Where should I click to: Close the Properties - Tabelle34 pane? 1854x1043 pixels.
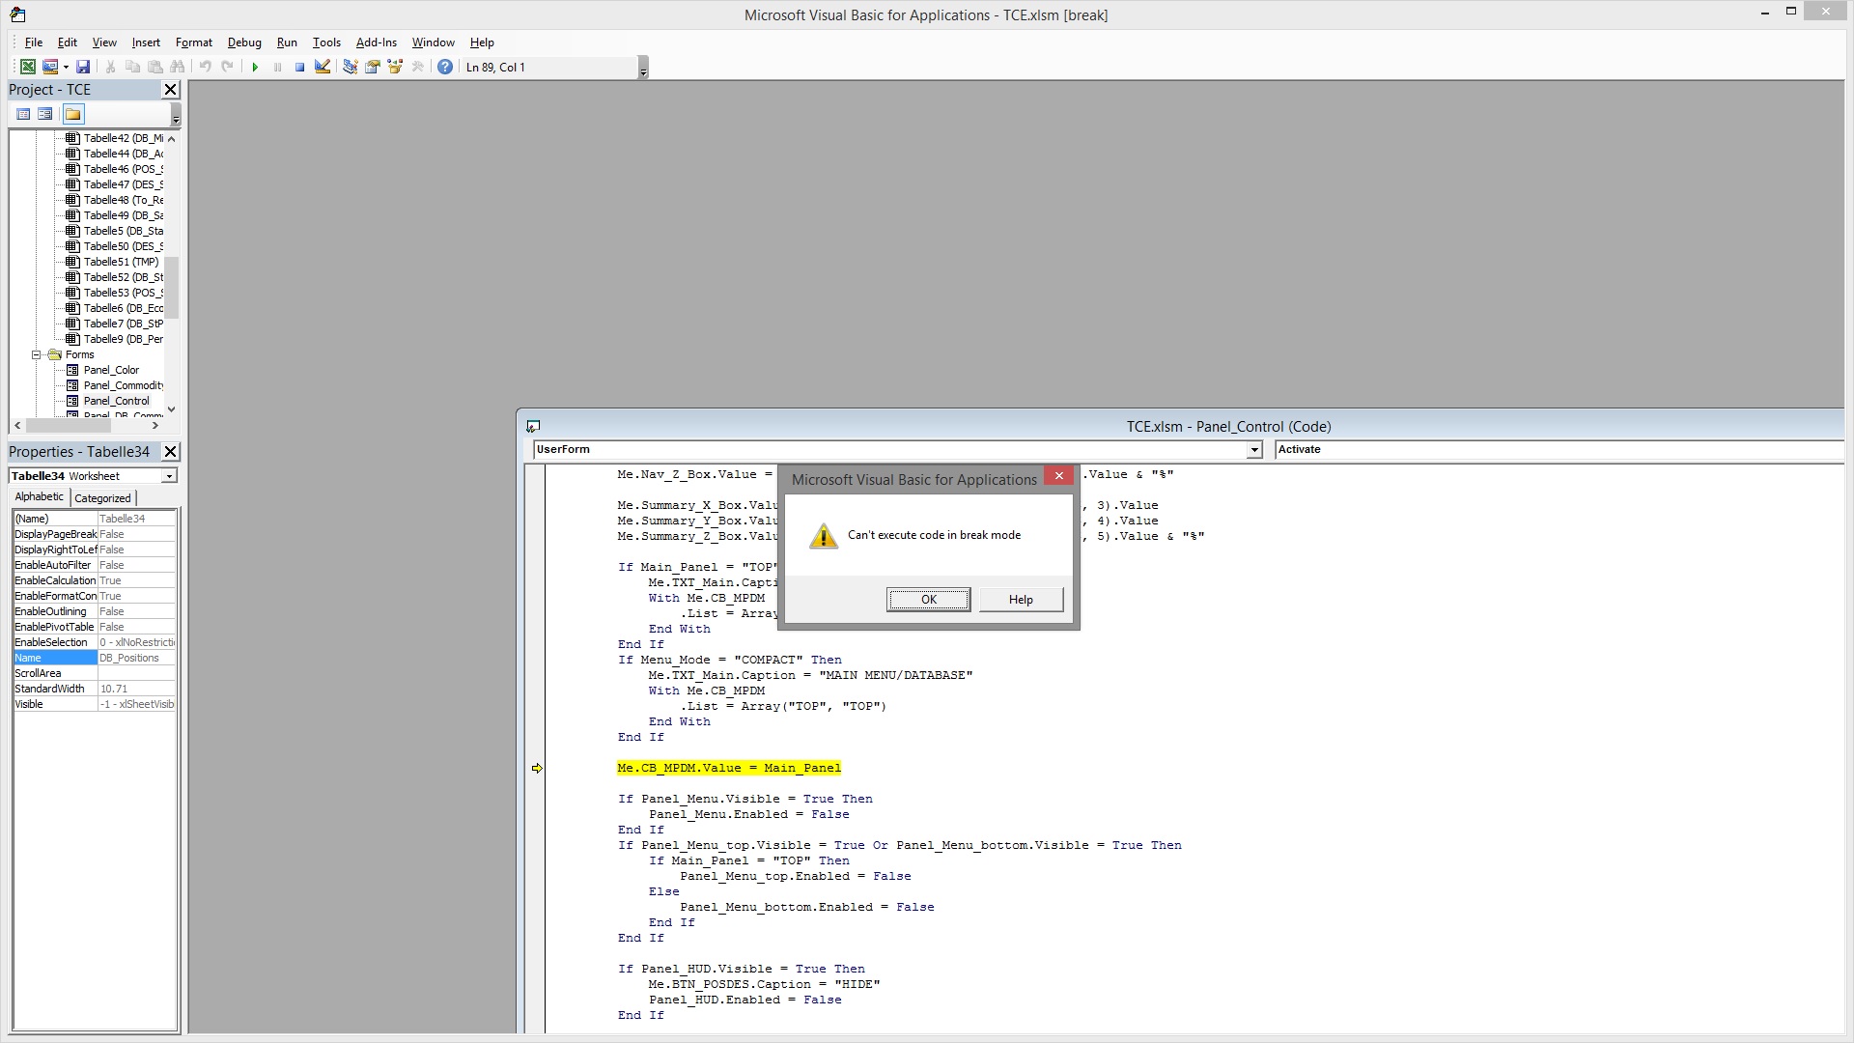click(170, 451)
